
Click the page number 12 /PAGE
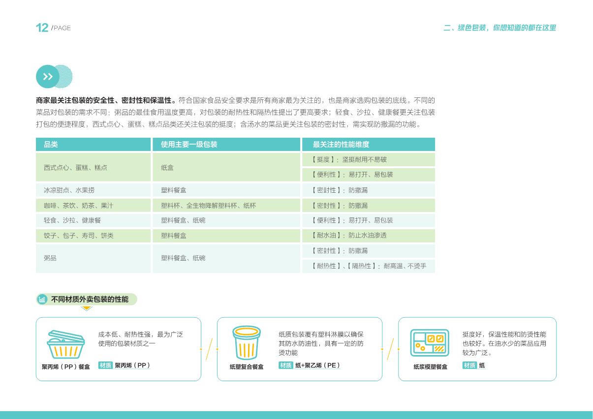52,28
